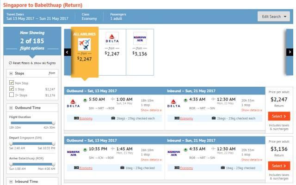Click the Delta logo in airline carousel
Screen dimensions: 296x185
(x=112, y=38)
